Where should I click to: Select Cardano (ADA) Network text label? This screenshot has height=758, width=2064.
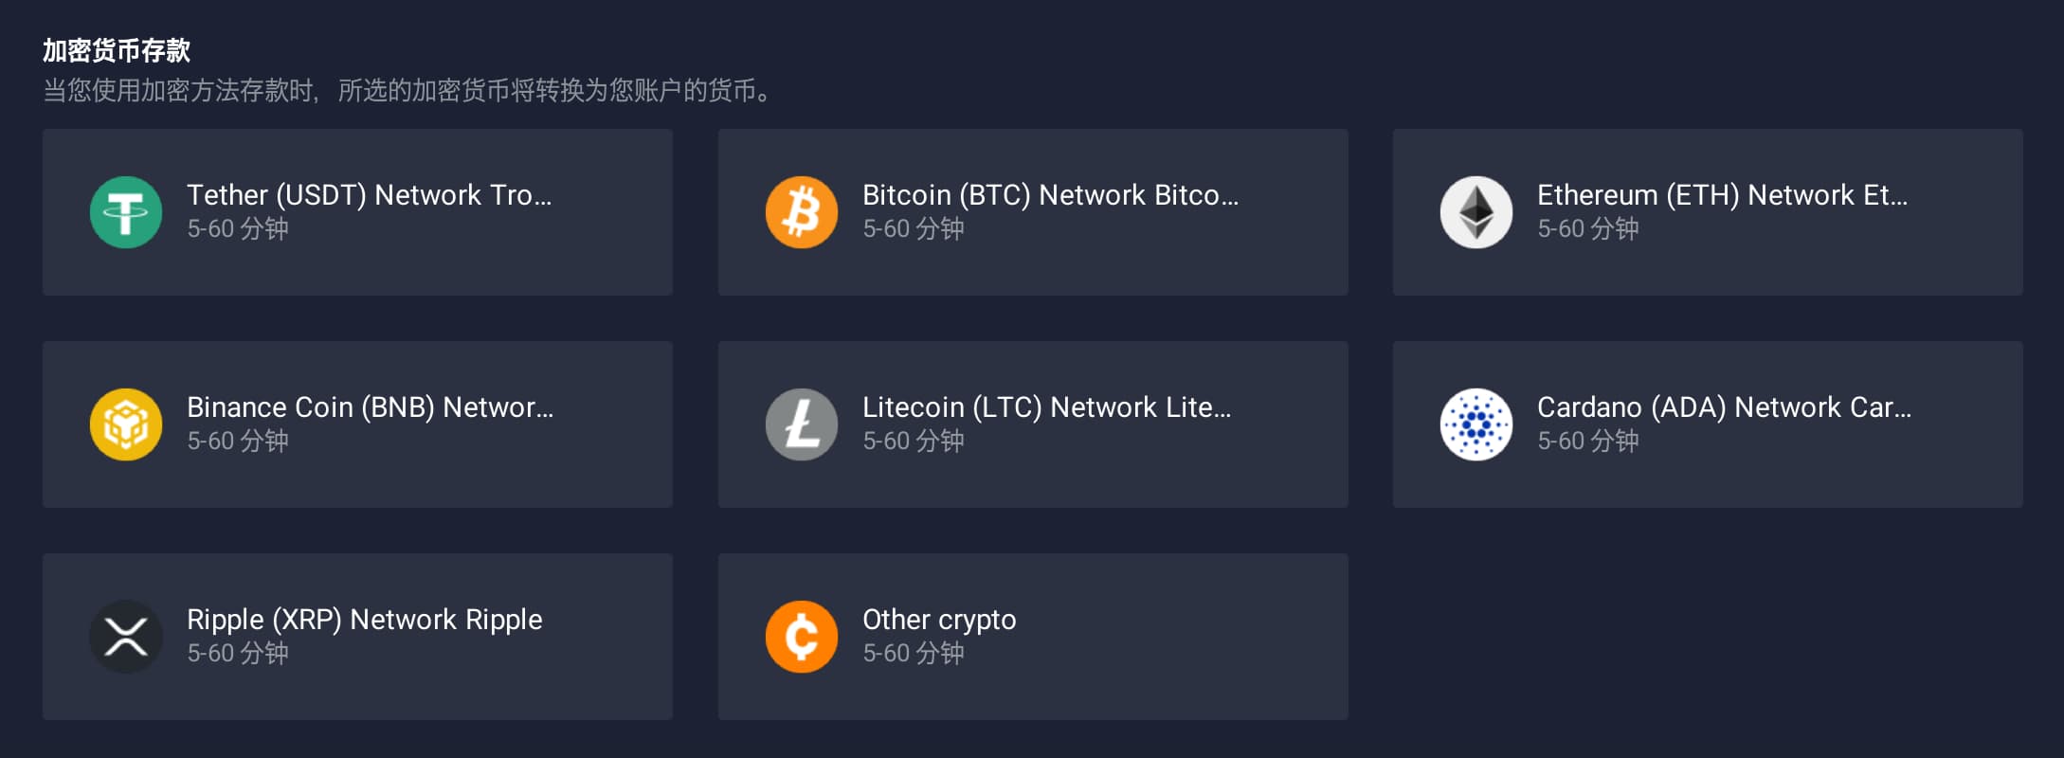[x=1725, y=407]
